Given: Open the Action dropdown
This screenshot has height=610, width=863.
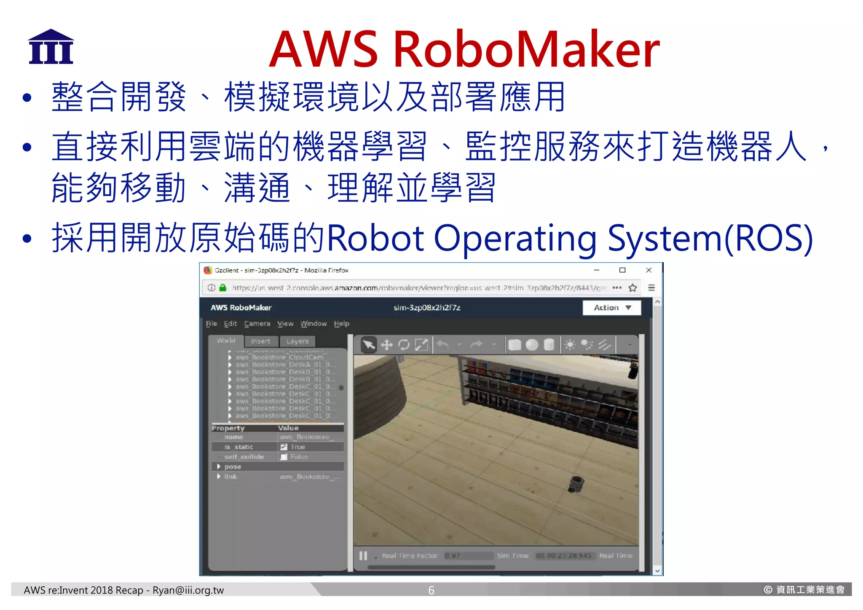Looking at the screenshot, I should [x=612, y=308].
